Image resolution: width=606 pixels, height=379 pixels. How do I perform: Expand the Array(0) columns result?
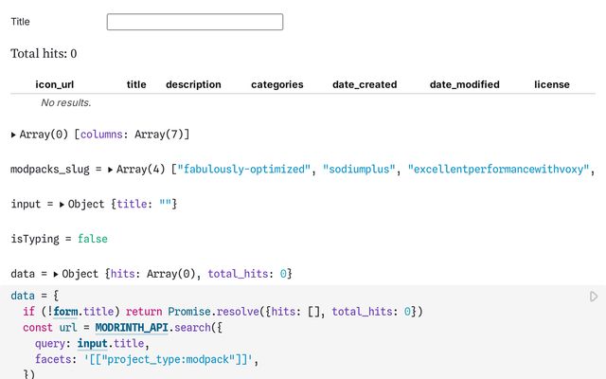(x=13, y=135)
